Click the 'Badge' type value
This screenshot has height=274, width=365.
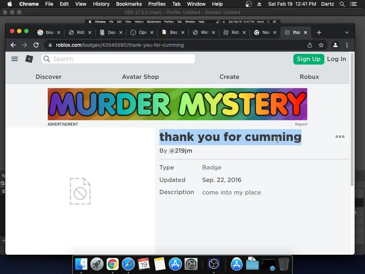click(x=212, y=167)
